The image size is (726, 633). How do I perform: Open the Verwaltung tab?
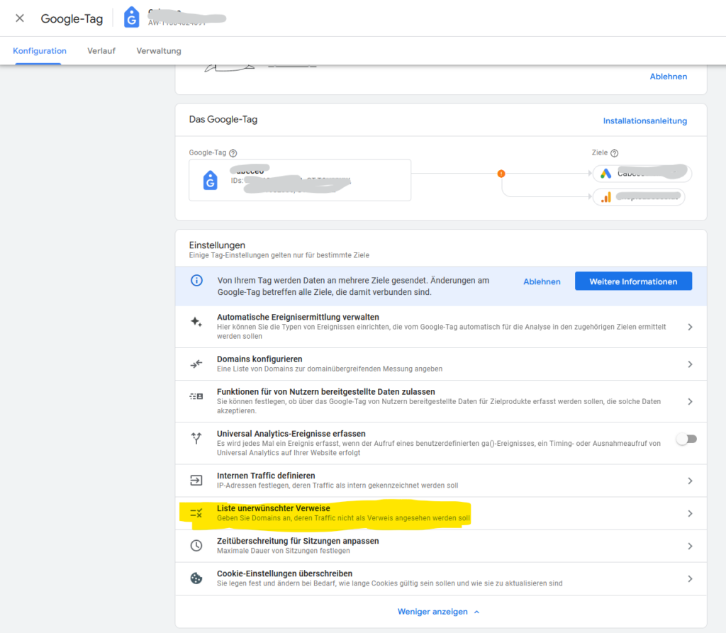tap(158, 51)
